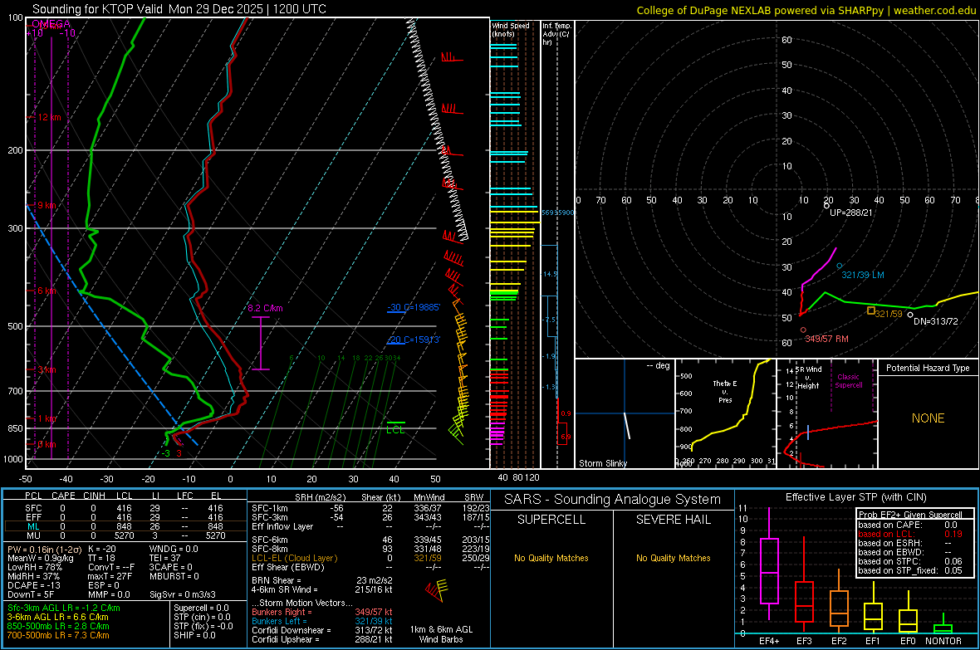Click the 700-500mb LR value
The image size is (980, 650).
(58, 635)
